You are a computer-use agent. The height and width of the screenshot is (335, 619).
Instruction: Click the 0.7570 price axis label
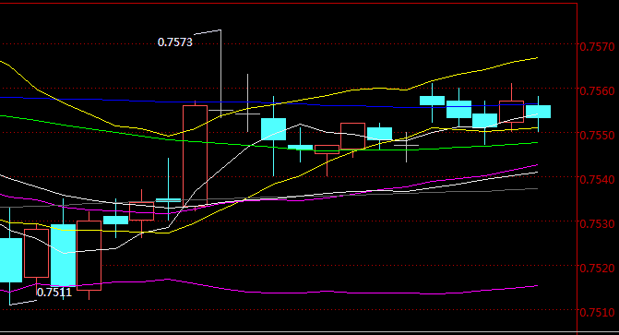(x=597, y=47)
